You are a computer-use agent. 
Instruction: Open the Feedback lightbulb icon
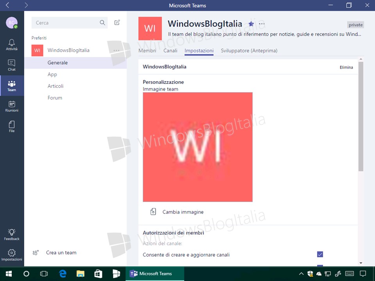pyautogui.click(x=12, y=235)
